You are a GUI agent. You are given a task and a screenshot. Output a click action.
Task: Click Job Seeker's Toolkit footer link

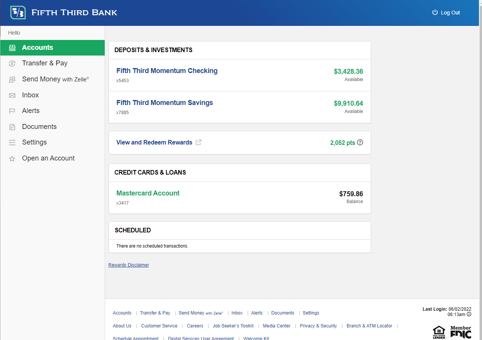(x=233, y=326)
